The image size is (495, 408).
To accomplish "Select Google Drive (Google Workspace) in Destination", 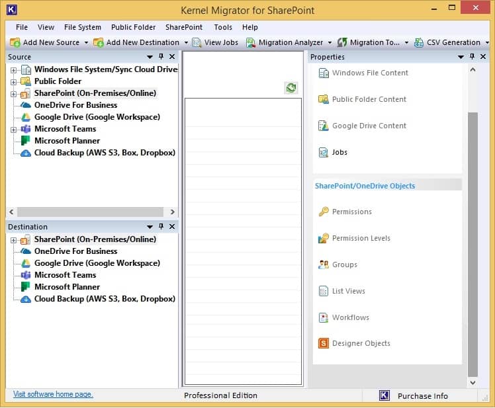I will click(x=97, y=263).
